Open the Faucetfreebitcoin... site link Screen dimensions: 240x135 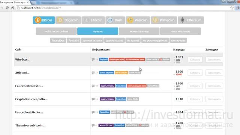(29, 112)
